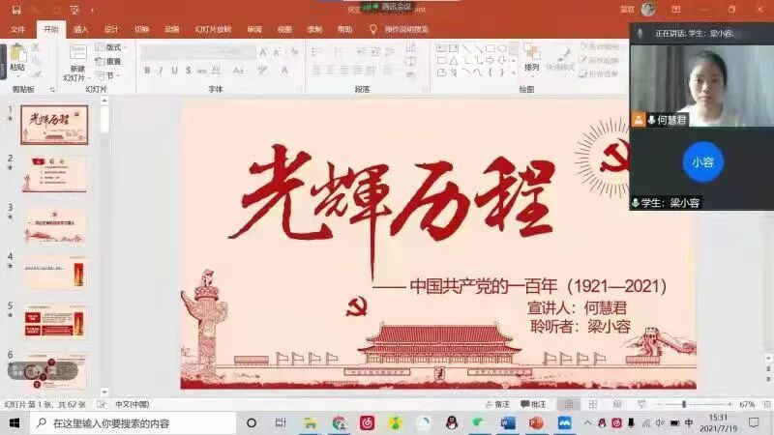Image resolution: width=774 pixels, height=435 pixels.
Task: Click the zoom in plus button
Action: [729, 404]
